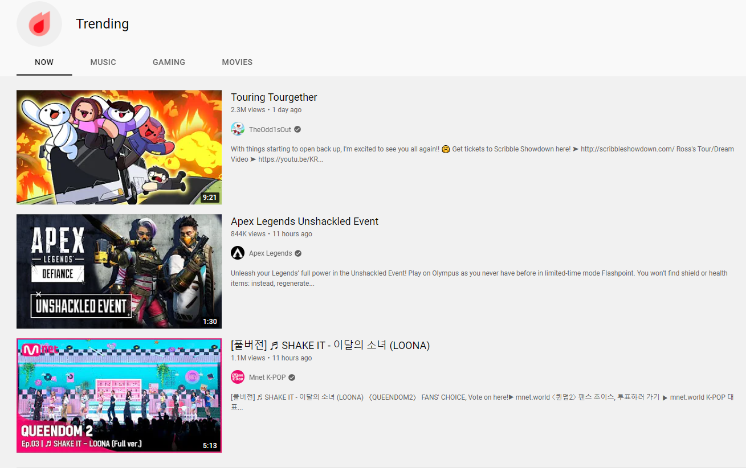Go to TheOdd1sOut channel name
This screenshot has width=746, height=468.
tap(270, 130)
